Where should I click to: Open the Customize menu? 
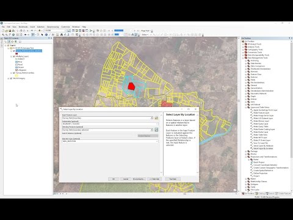[x=65, y=27]
